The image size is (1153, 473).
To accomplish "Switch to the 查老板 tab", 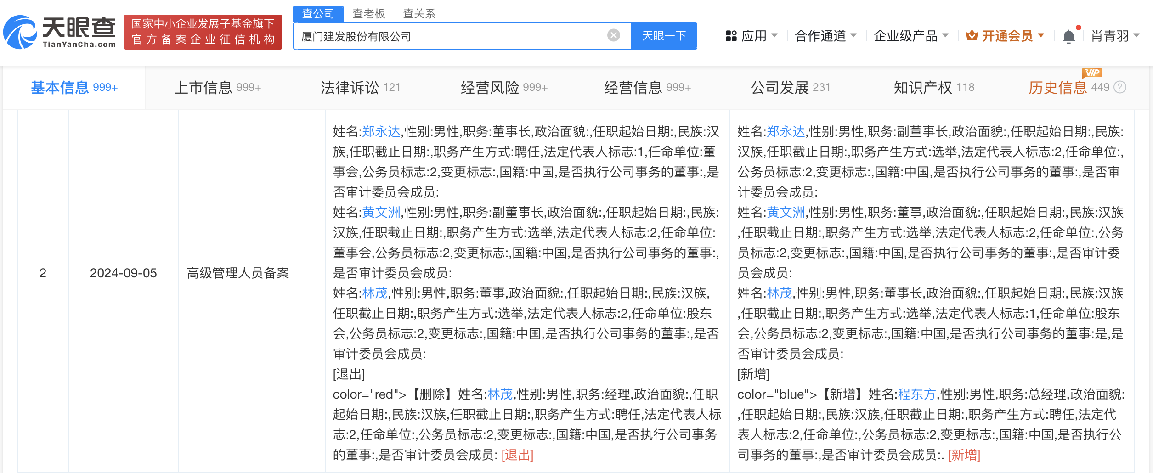I will point(369,13).
